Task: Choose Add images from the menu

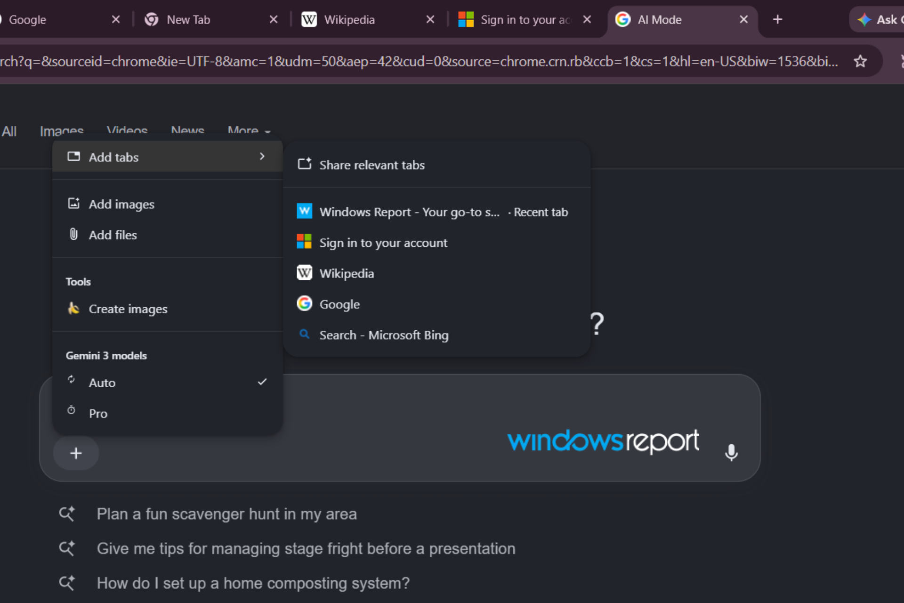Action: 168,204
